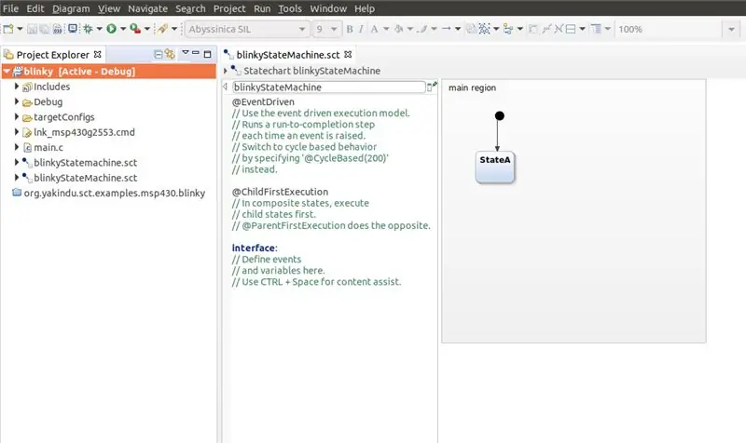Click the line color pen icon
The image size is (746, 443).
tap(422, 29)
